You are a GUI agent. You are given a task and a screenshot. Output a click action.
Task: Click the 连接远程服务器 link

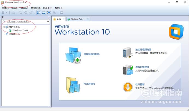(143, 50)
